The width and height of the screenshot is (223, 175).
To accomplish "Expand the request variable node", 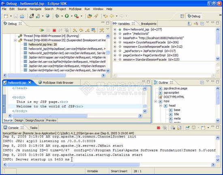I will [x=115, y=42].
